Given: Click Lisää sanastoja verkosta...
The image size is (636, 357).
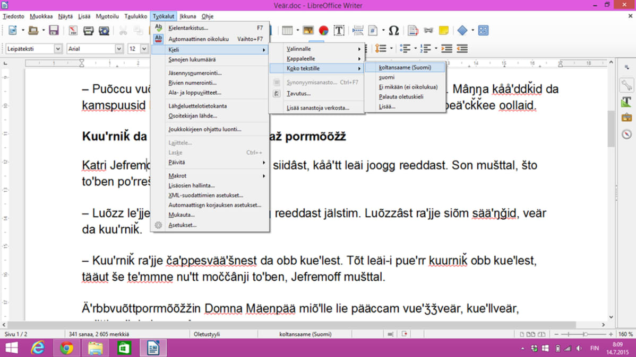Looking at the screenshot, I should point(317,108).
